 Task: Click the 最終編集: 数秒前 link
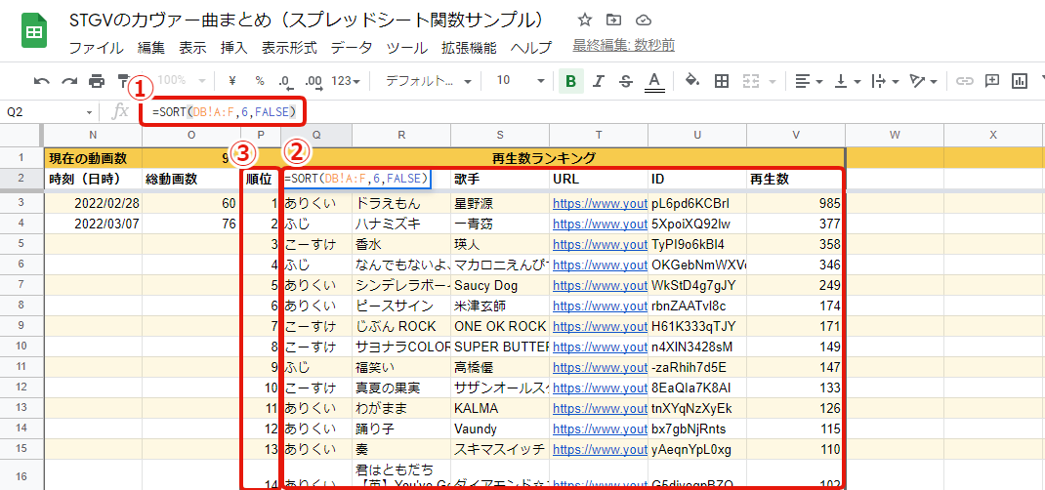(x=623, y=46)
